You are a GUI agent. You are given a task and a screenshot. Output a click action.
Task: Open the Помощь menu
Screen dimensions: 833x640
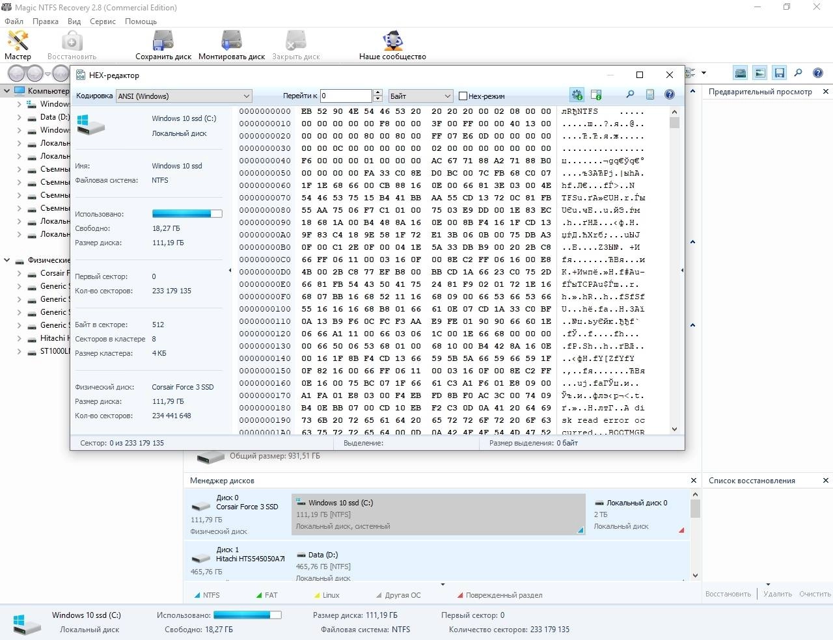[x=141, y=21]
